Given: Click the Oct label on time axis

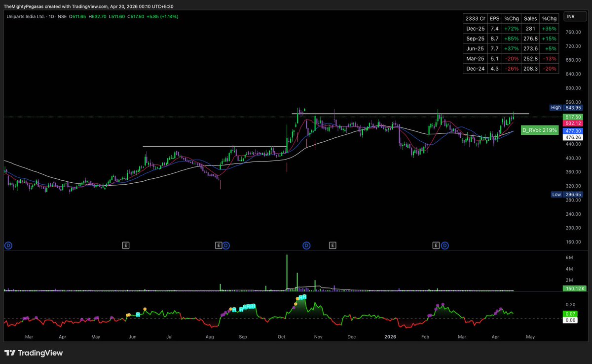Looking at the screenshot, I should (282, 337).
